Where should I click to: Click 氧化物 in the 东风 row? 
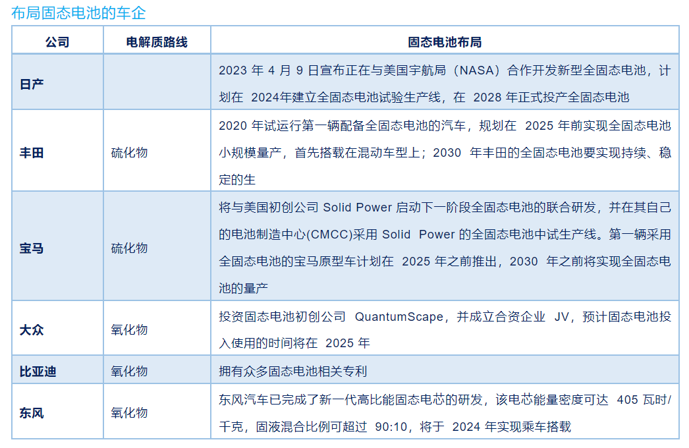pos(129,413)
